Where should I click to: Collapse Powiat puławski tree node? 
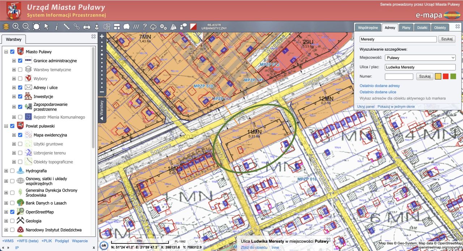(6, 126)
